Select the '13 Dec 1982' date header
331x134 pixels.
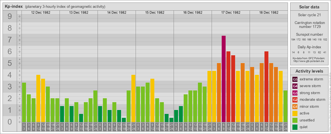click(79, 13)
